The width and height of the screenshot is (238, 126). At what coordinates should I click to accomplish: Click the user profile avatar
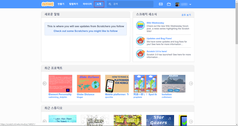click(x=177, y=4)
